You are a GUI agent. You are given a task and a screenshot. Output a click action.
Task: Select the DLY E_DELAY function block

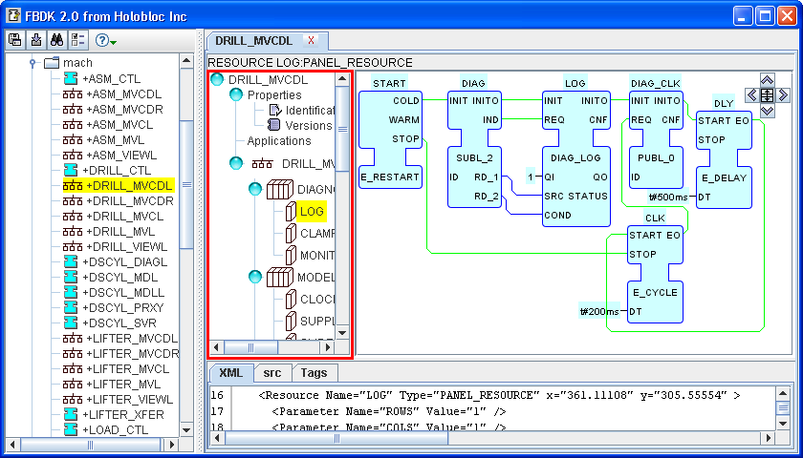pos(724,159)
